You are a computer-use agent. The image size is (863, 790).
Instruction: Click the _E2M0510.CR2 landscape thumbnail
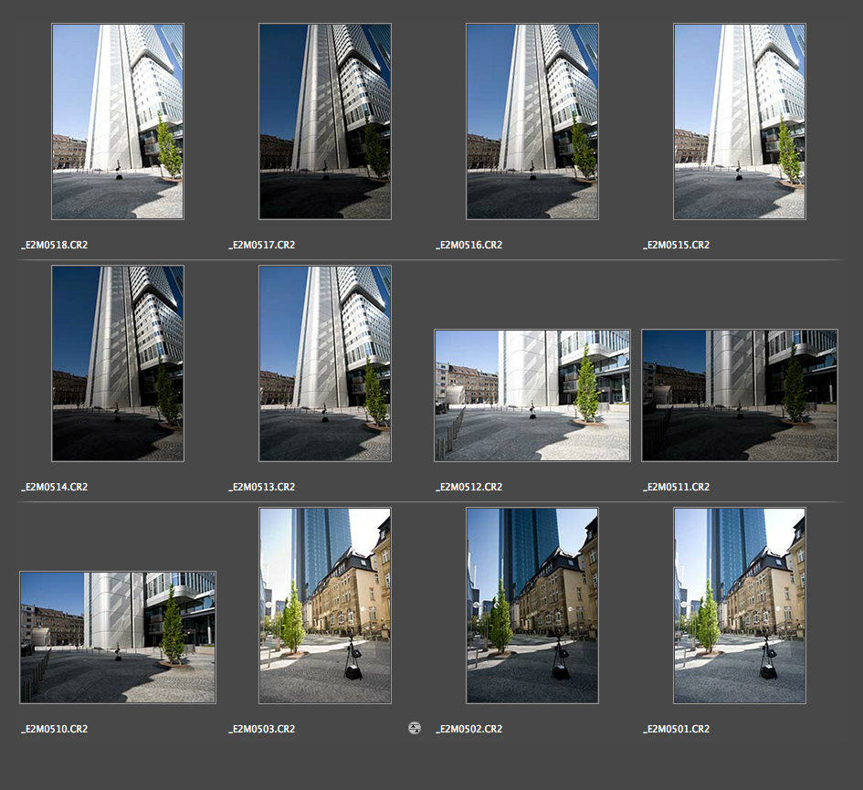(118, 637)
